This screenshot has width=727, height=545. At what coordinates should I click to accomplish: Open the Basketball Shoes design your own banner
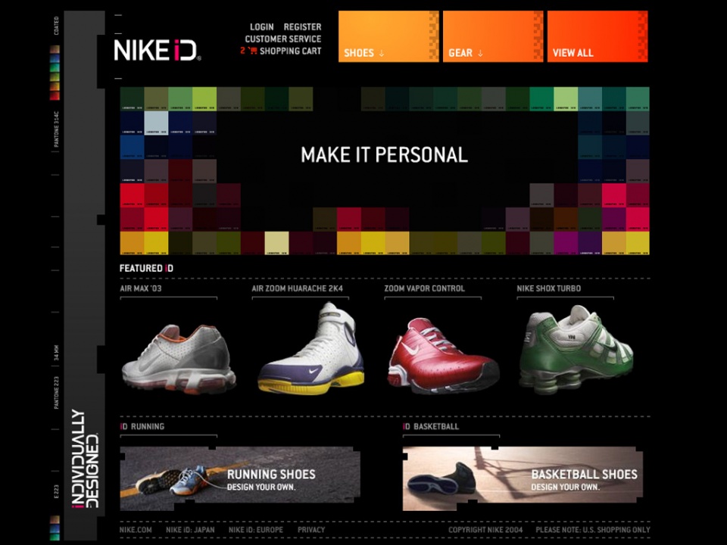coord(523,478)
